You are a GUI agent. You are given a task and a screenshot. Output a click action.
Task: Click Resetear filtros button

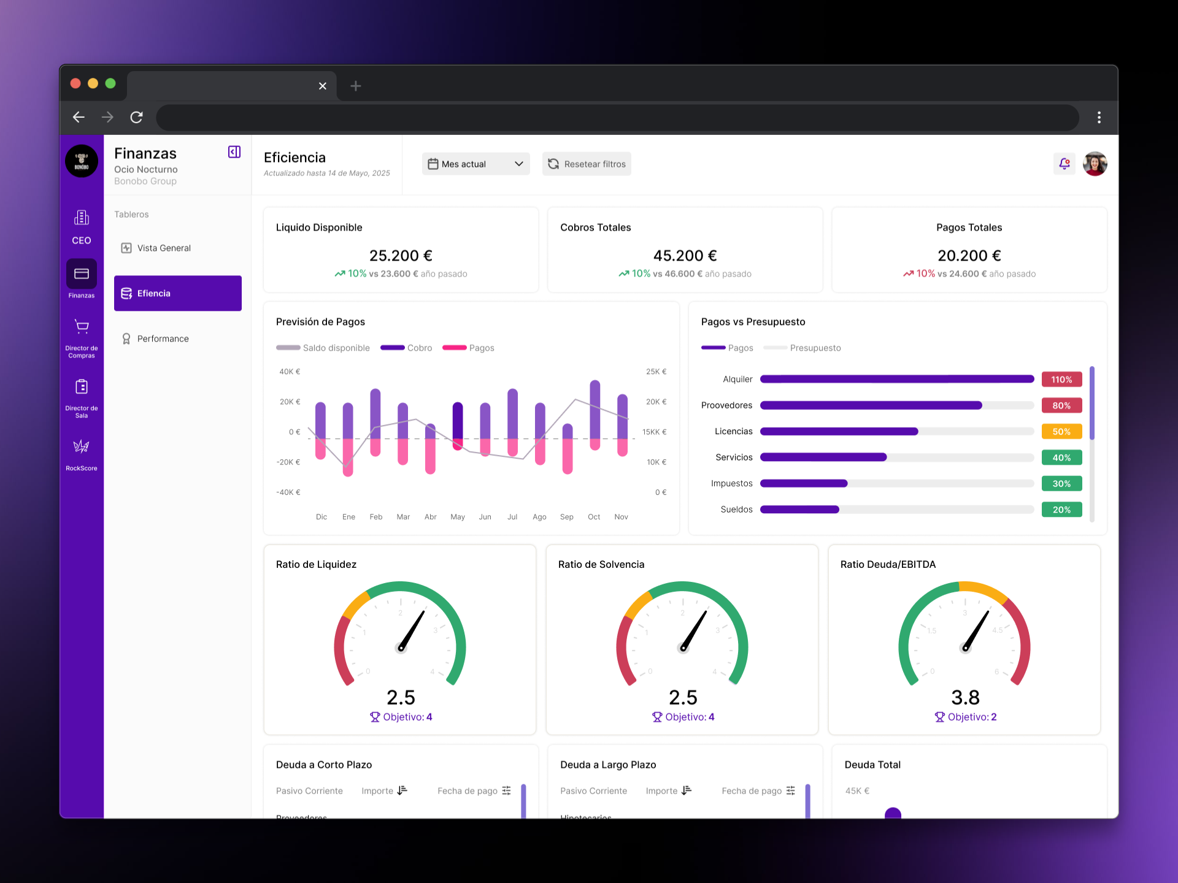tap(587, 164)
